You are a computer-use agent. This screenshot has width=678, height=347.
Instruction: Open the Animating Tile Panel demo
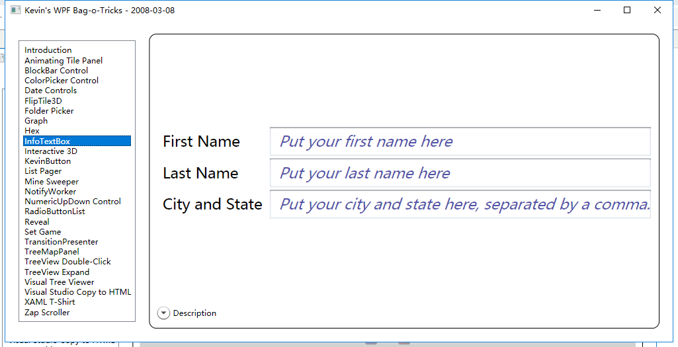click(x=64, y=61)
